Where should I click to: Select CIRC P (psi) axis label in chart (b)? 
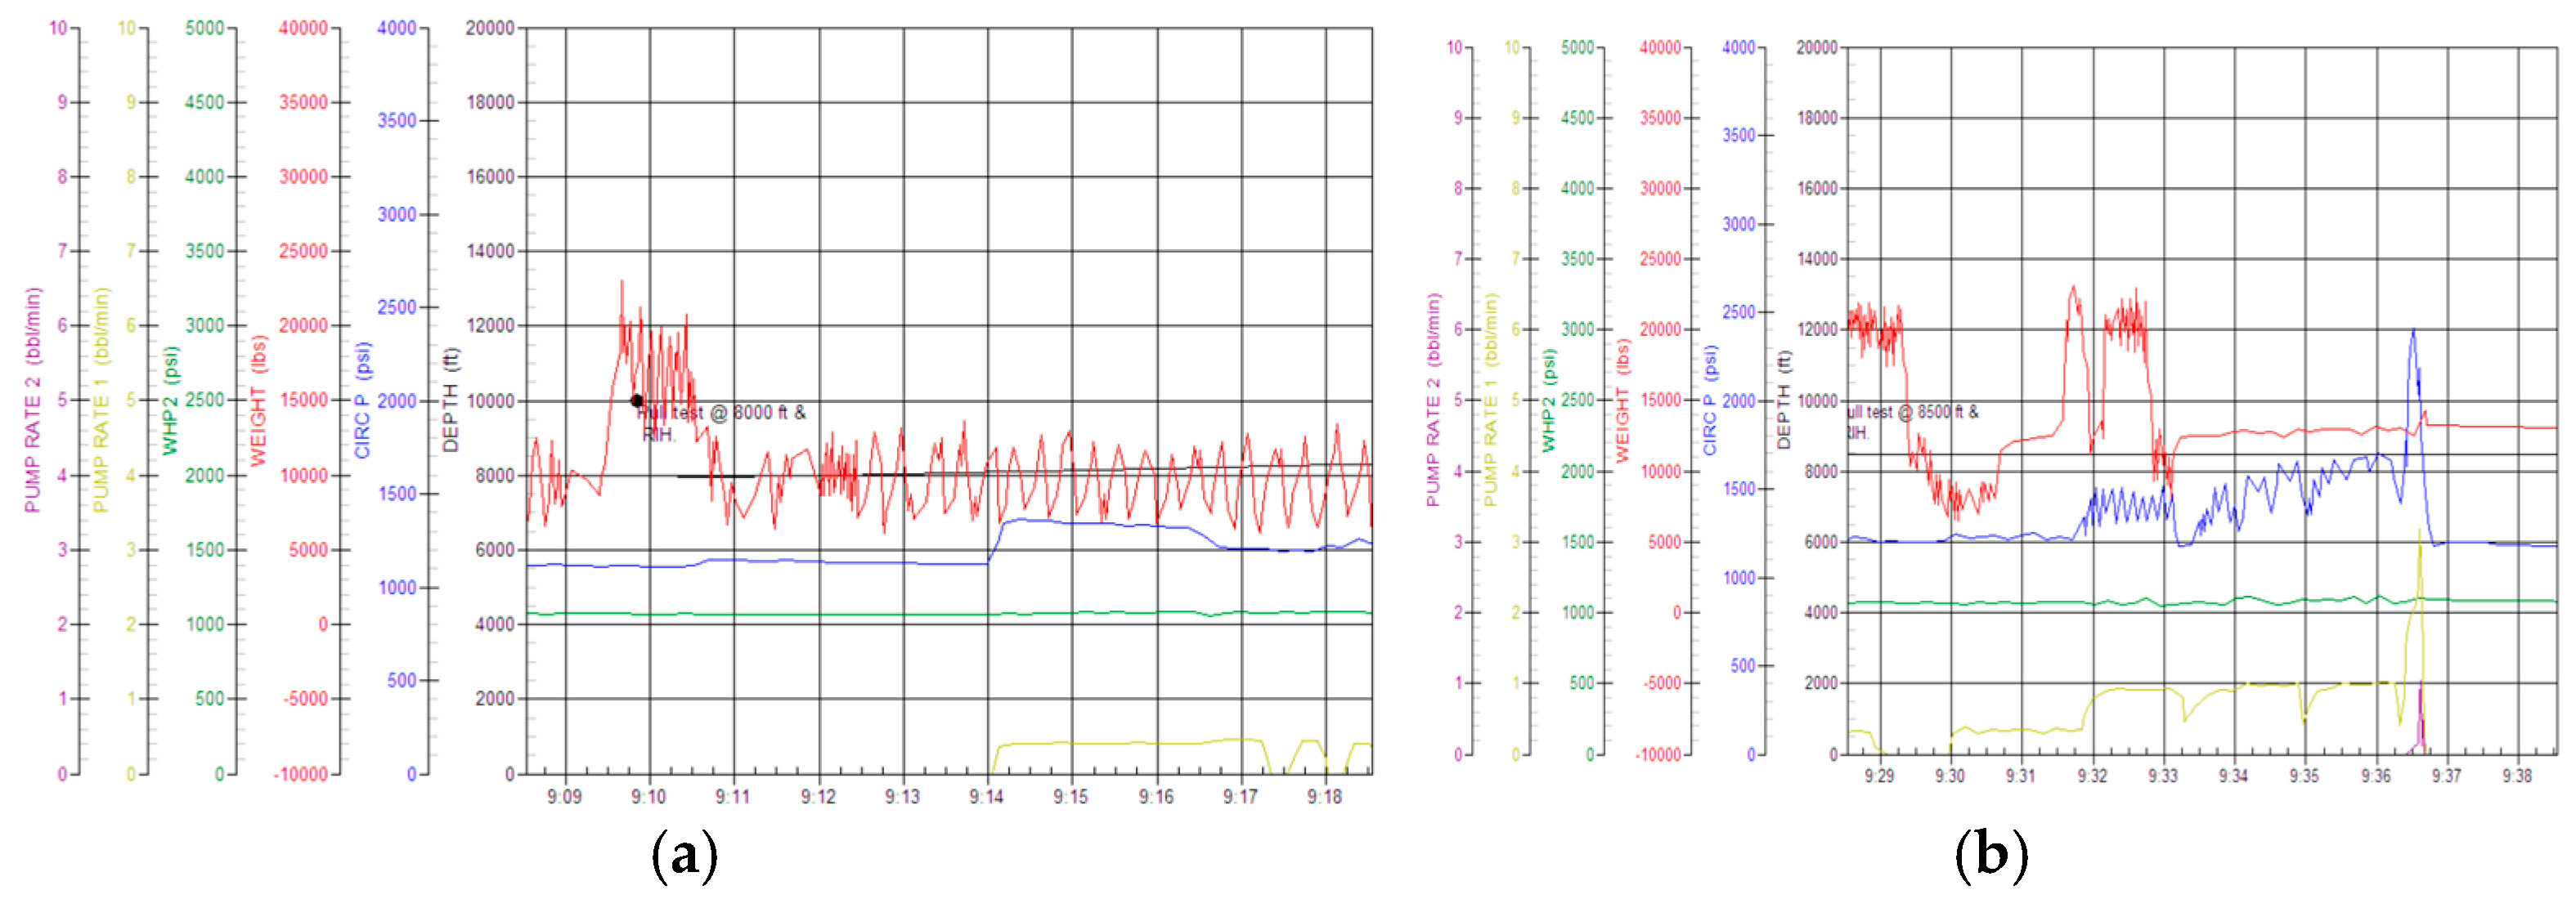[x=1710, y=400]
